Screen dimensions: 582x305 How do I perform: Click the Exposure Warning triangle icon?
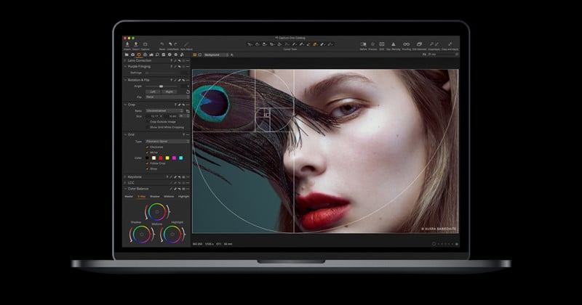[x=394, y=44]
